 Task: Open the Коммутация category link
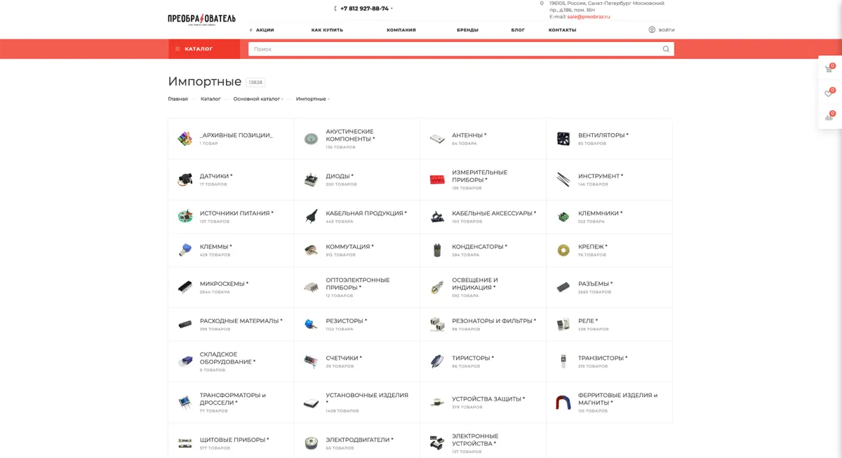click(x=349, y=247)
